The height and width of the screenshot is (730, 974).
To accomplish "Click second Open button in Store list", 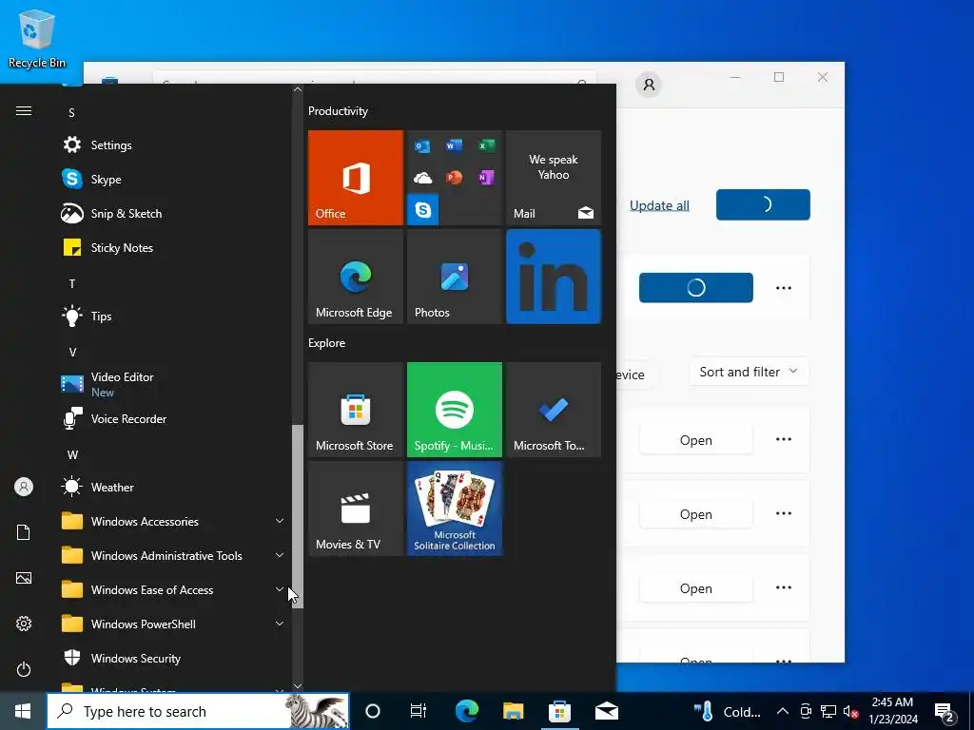I will point(695,514).
